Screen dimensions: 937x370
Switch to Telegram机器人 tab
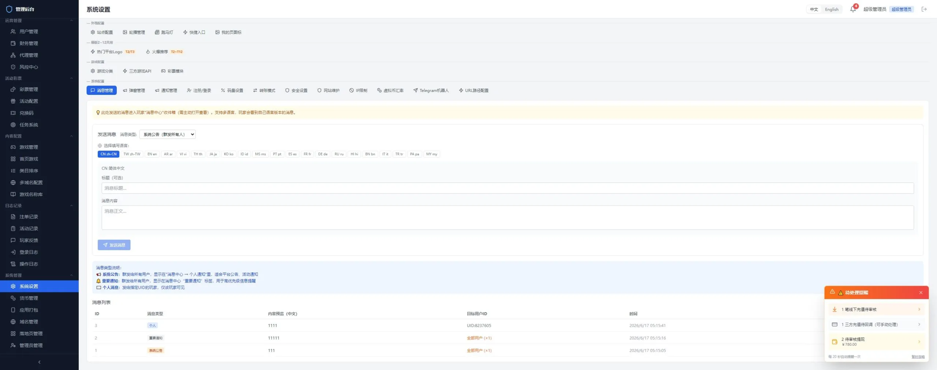coord(431,90)
